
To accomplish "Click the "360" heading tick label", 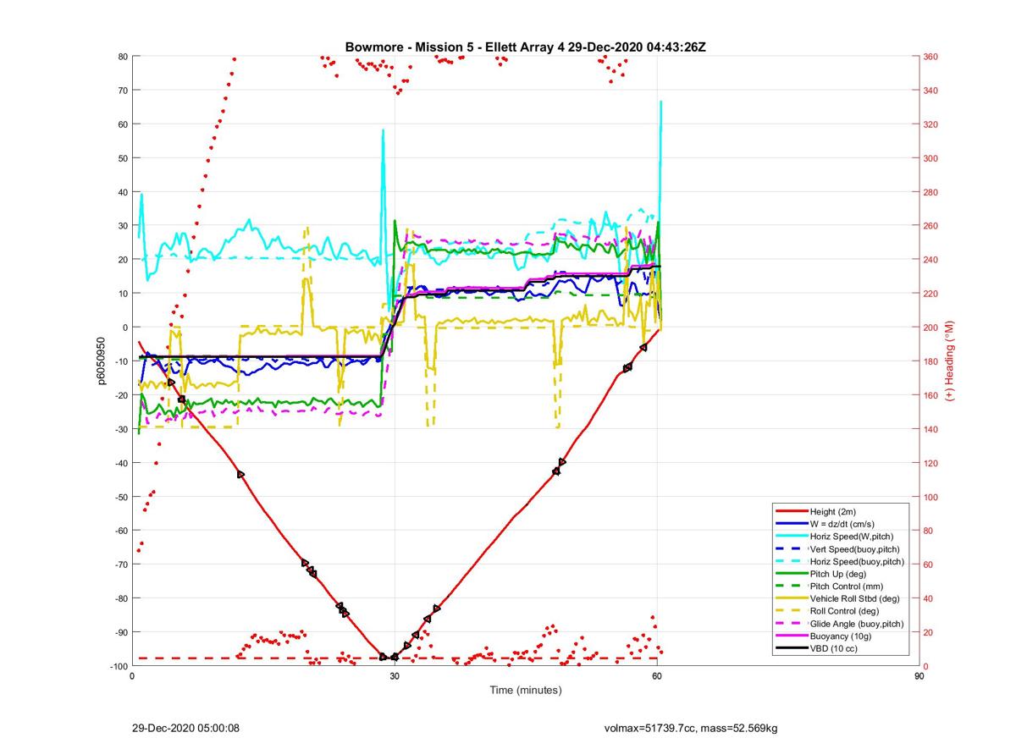I will point(931,57).
